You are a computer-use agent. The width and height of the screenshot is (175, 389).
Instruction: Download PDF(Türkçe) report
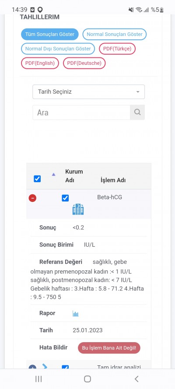[x=117, y=49]
